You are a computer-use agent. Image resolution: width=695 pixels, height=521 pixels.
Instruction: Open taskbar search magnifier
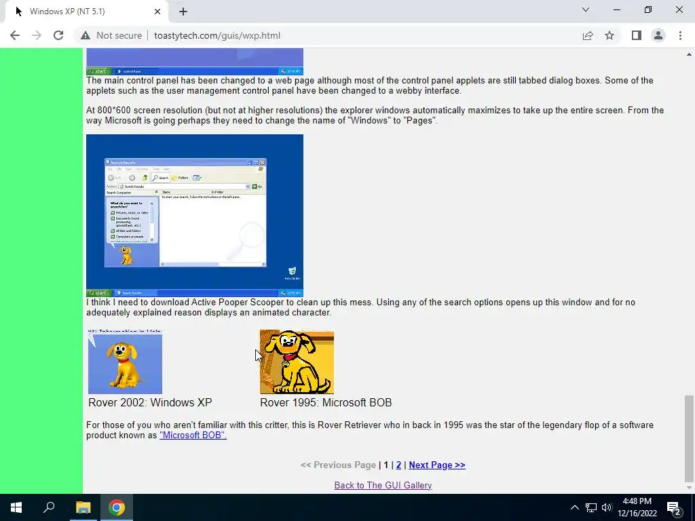tap(49, 507)
